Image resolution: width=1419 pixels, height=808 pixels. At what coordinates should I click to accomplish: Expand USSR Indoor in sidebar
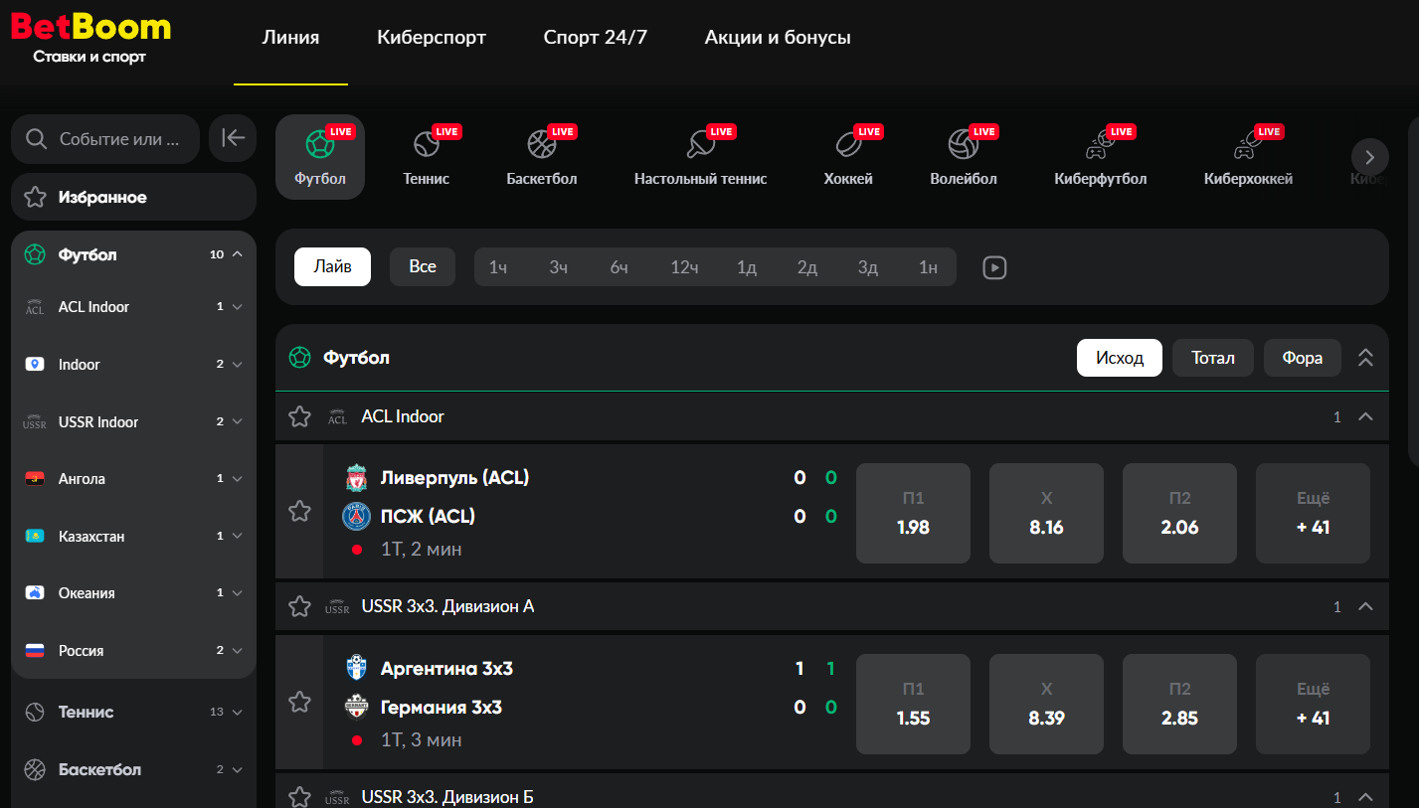237,421
